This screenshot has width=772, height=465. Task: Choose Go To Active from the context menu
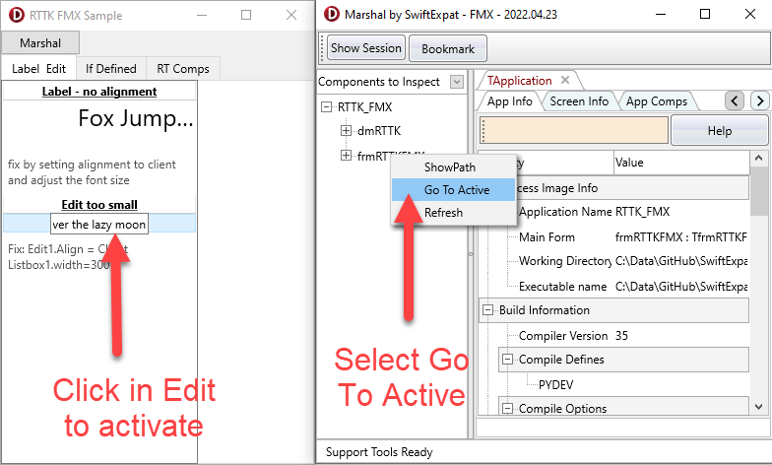pos(453,189)
